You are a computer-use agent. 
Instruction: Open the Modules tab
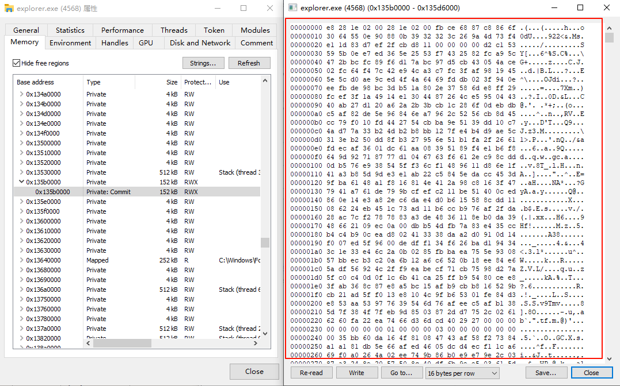(x=255, y=30)
